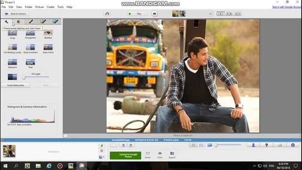
Task: Click red Clear tray circle icon
Action: (102, 151)
